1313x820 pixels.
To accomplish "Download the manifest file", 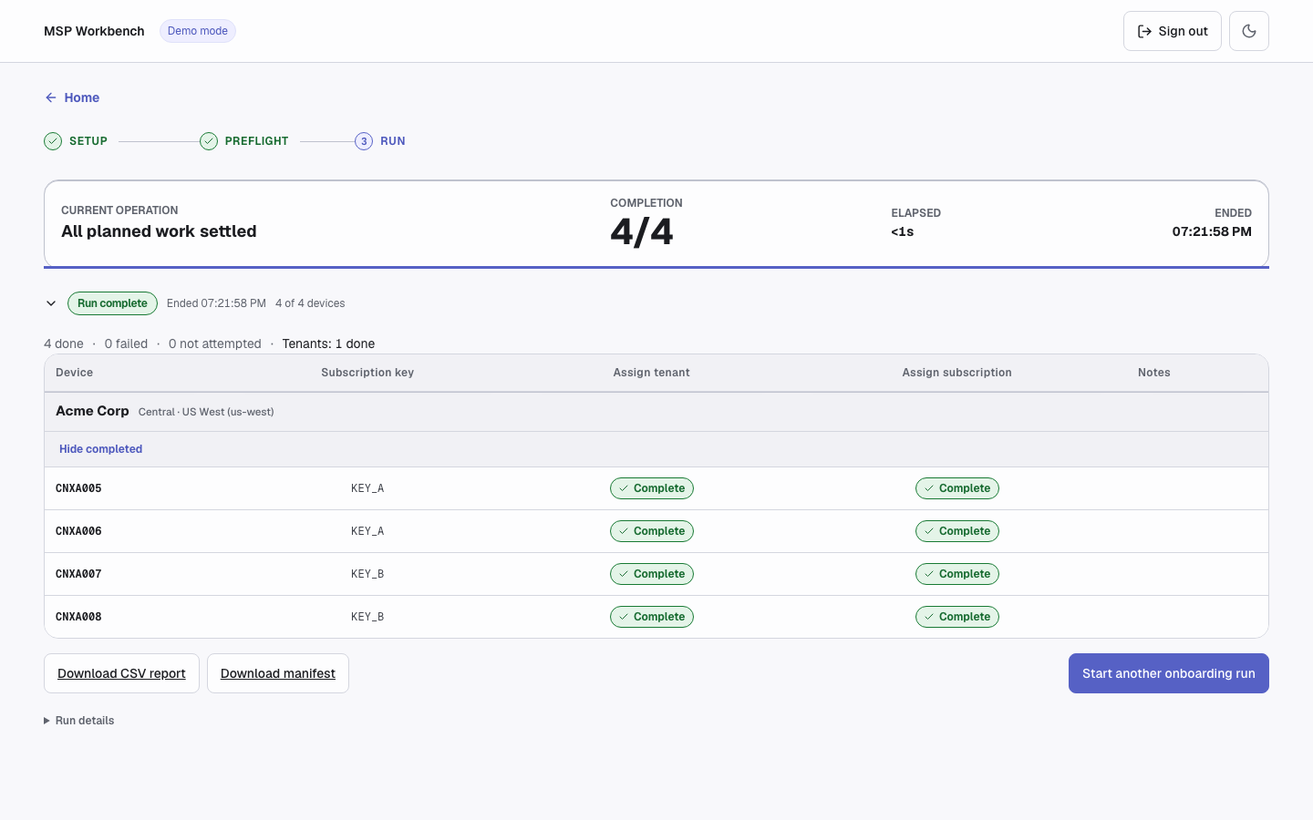I will (x=278, y=673).
